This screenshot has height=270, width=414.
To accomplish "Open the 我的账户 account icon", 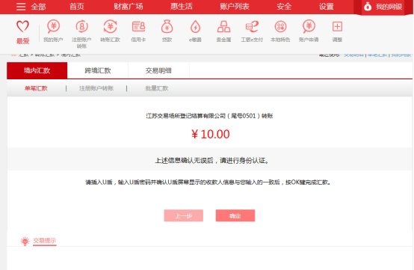I will click(53, 26).
